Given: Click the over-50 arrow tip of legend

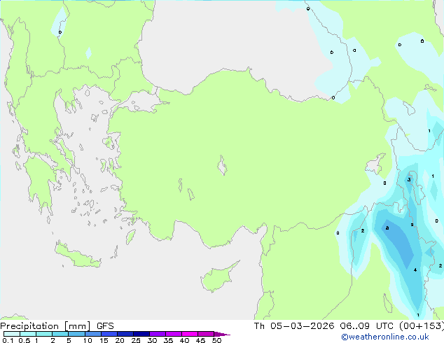Looking at the screenshot, I should click(x=222, y=334).
